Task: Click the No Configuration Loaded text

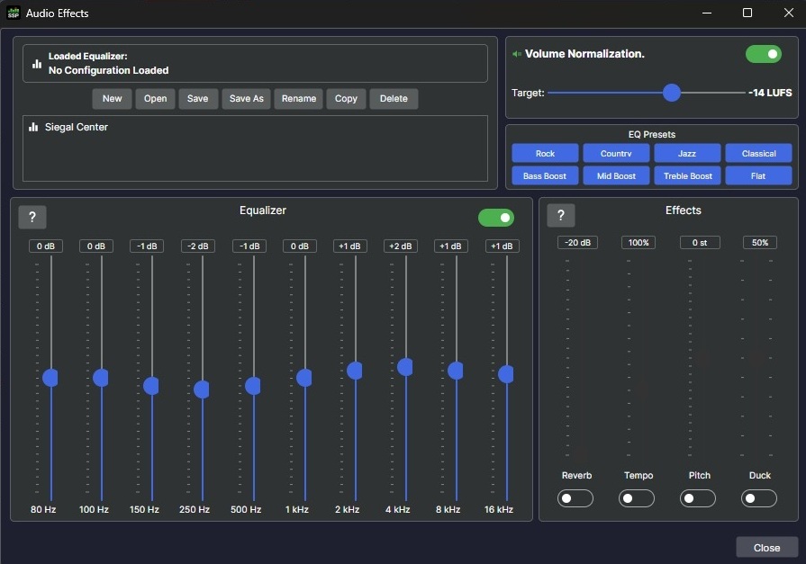Action: click(x=108, y=70)
